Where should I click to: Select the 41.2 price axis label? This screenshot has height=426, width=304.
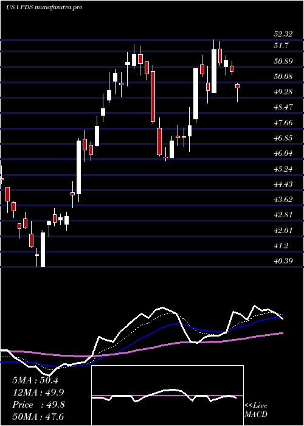point(281,246)
